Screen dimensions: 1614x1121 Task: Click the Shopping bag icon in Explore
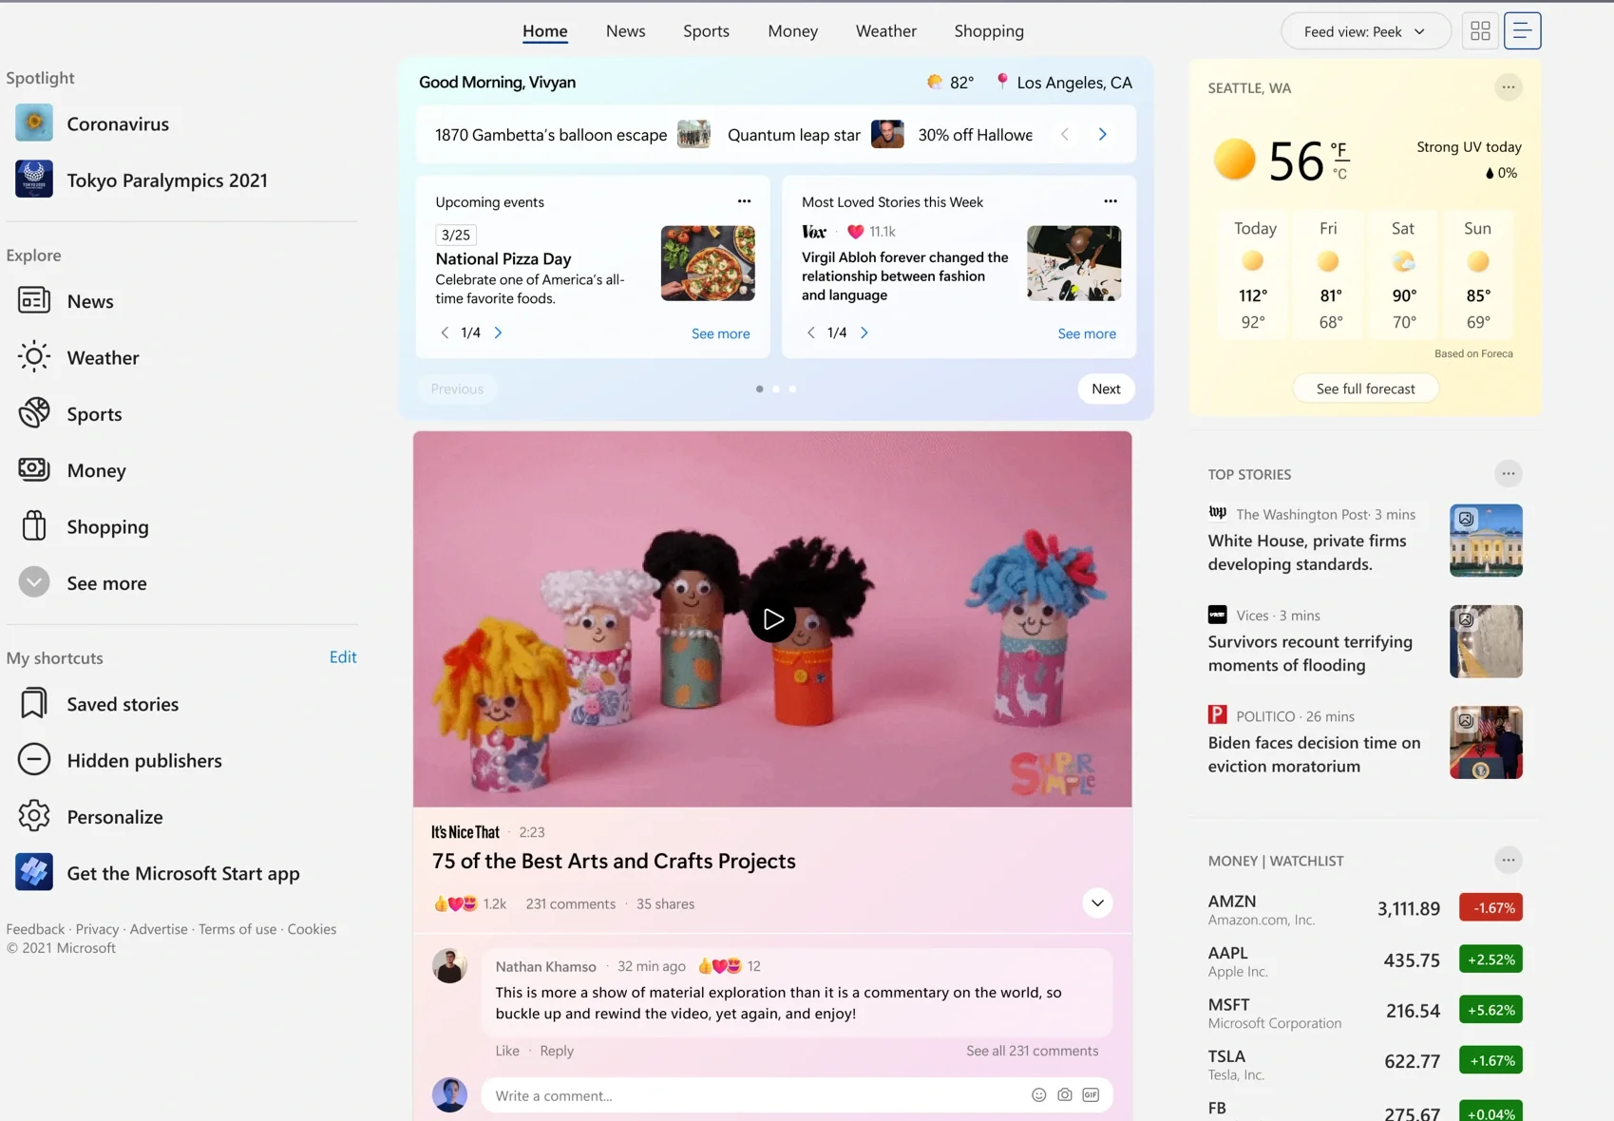coord(34,525)
